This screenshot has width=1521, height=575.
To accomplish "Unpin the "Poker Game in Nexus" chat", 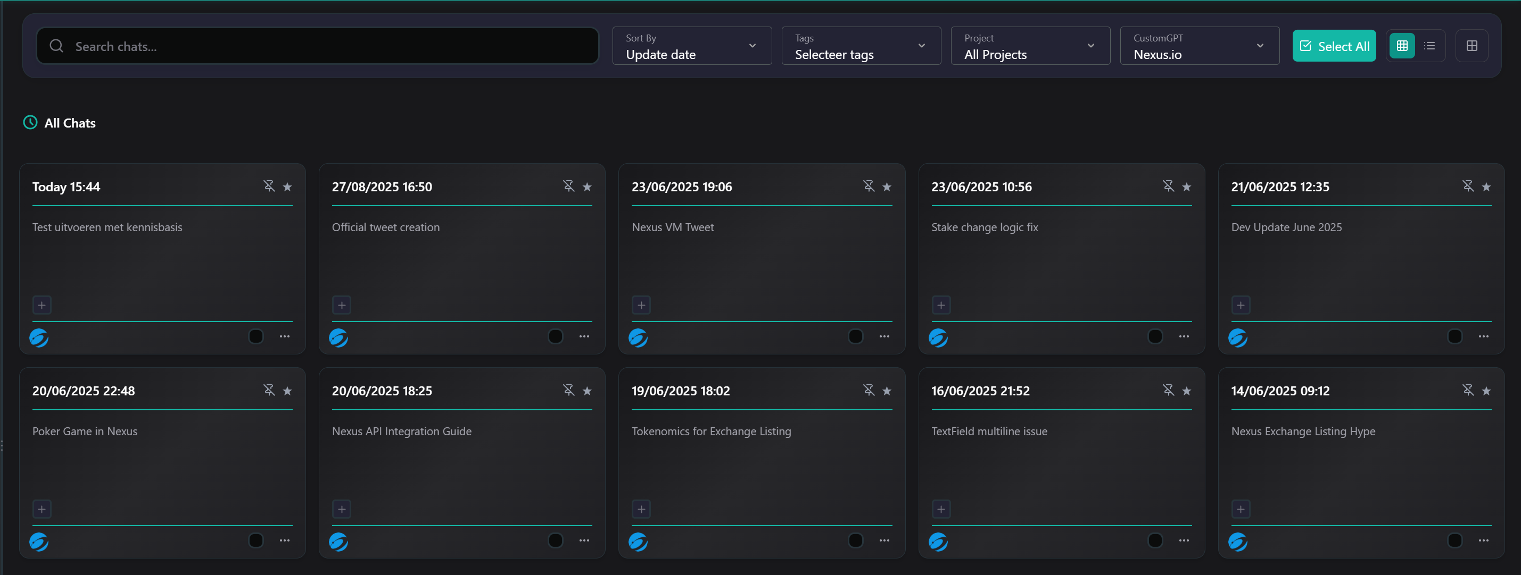I will coord(269,390).
